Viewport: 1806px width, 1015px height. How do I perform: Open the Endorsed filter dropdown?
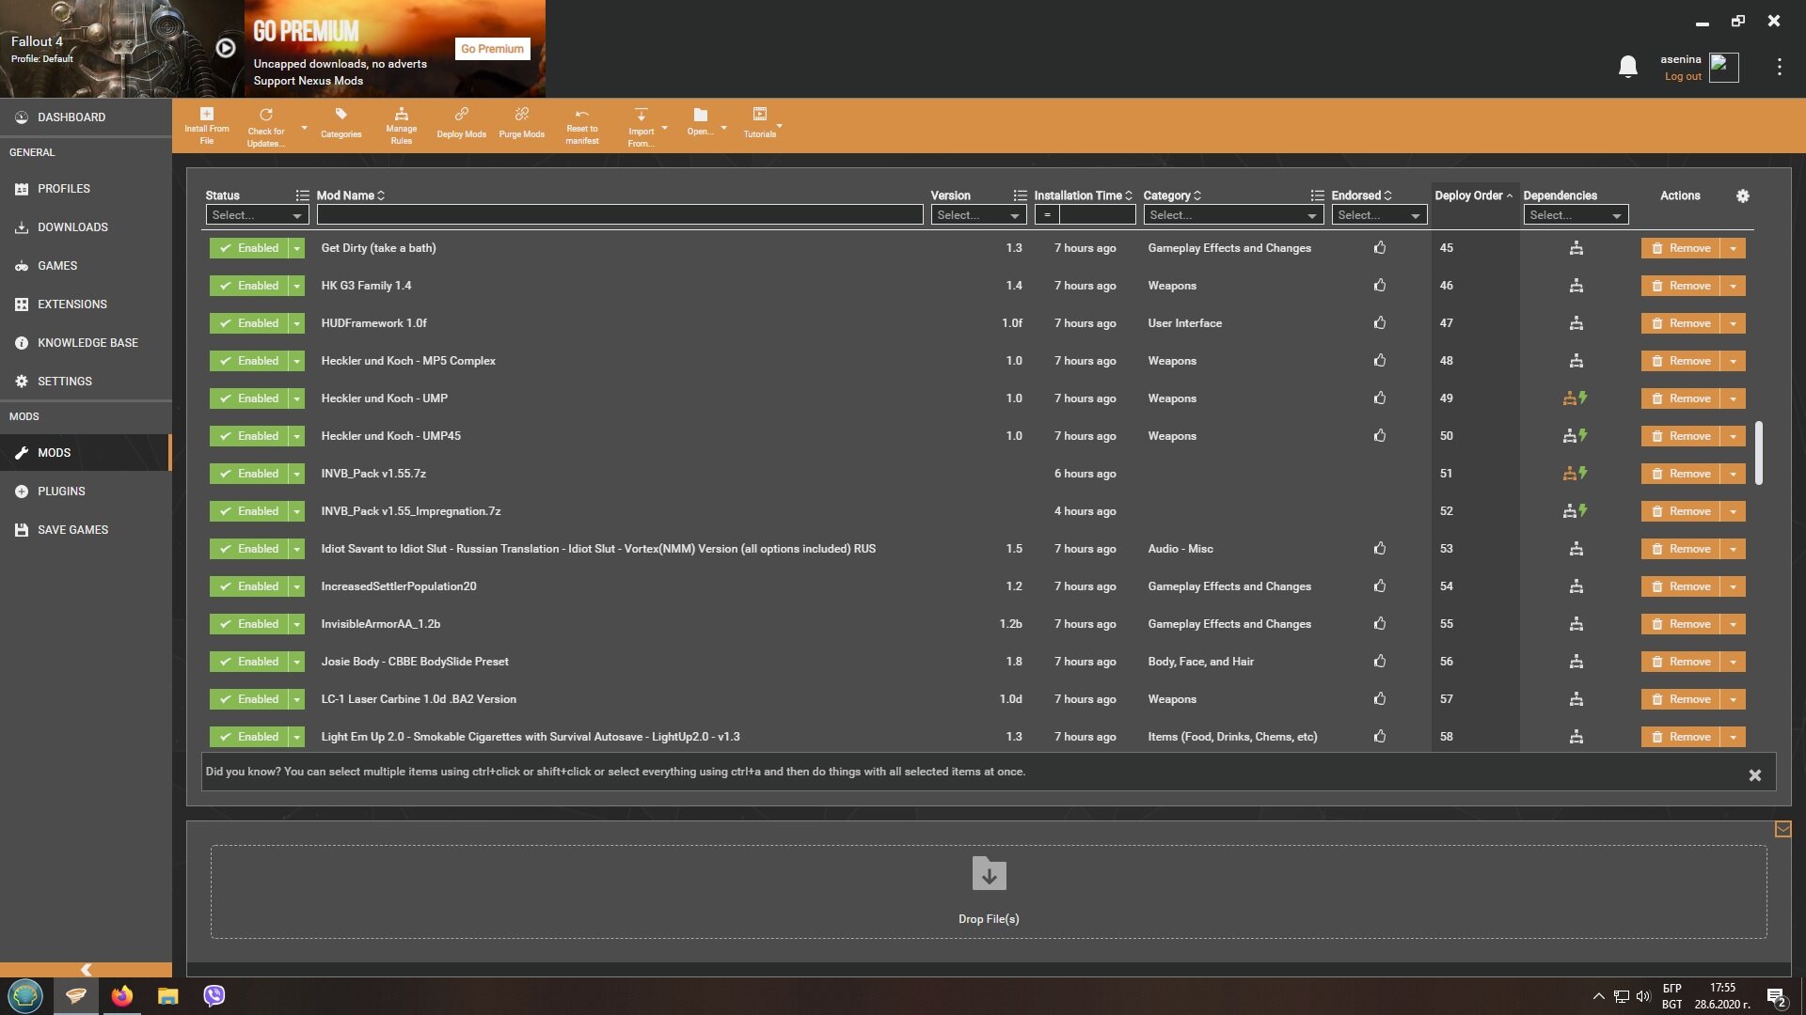click(1378, 215)
